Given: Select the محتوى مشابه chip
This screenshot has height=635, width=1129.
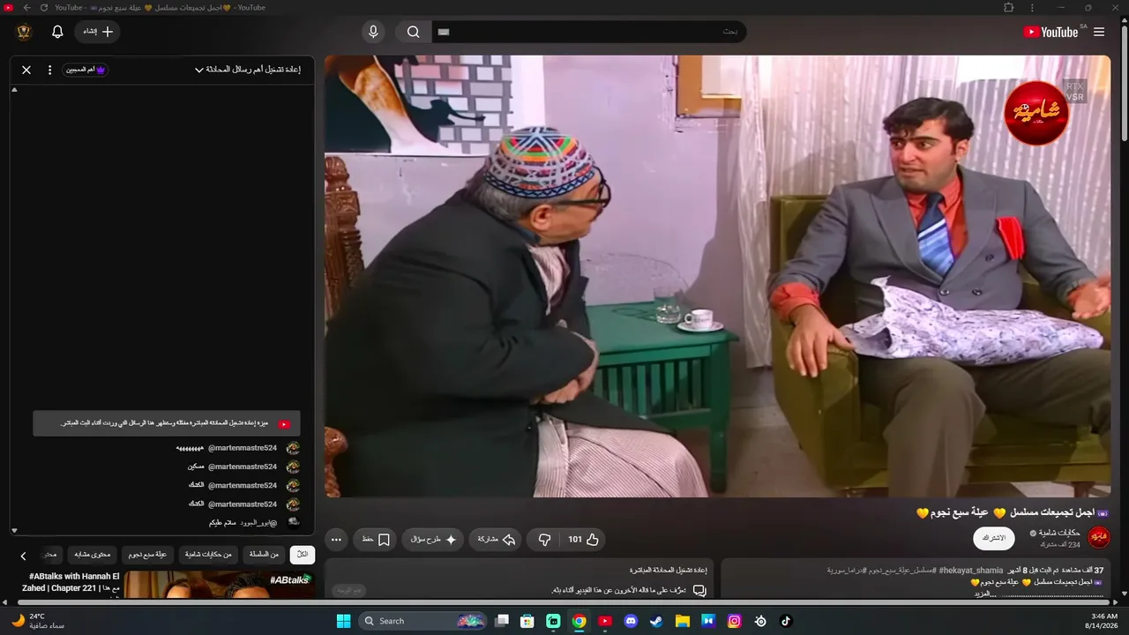Looking at the screenshot, I should pos(92,555).
